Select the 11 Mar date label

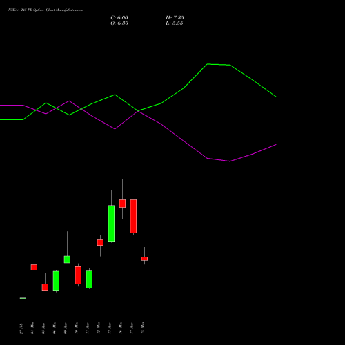[x=88, y=328]
